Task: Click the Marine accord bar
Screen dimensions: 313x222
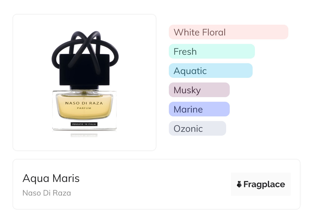Action: tap(199, 109)
